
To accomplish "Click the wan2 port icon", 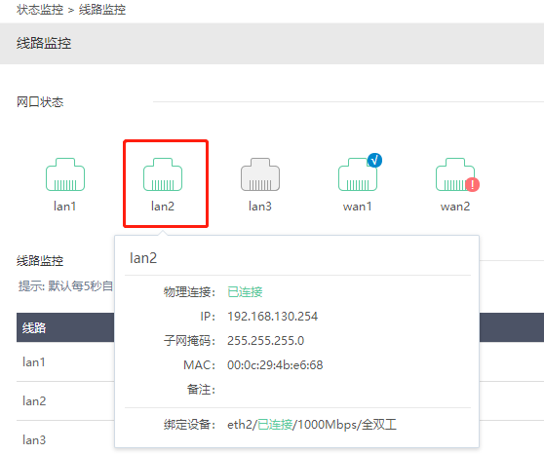I will [x=455, y=174].
